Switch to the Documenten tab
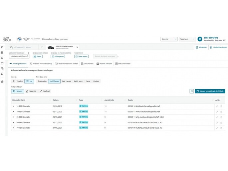This screenshot has width=228, height=171. click(88, 64)
